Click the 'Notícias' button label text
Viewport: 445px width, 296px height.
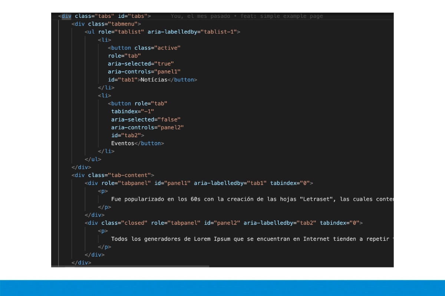coord(154,80)
